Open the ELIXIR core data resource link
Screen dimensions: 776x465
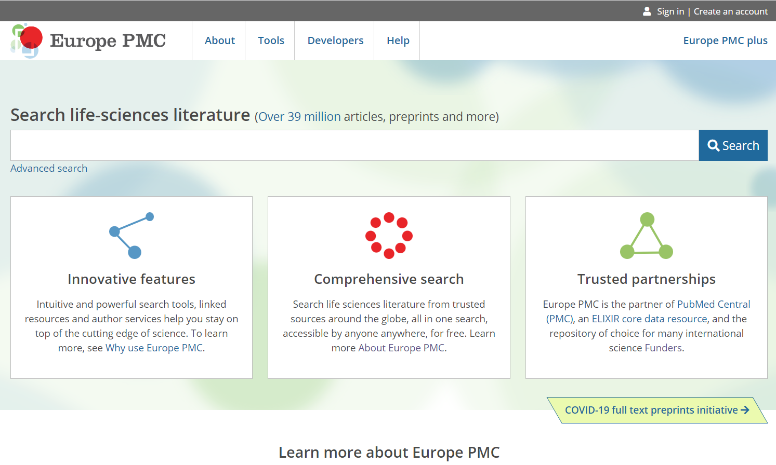650,319
